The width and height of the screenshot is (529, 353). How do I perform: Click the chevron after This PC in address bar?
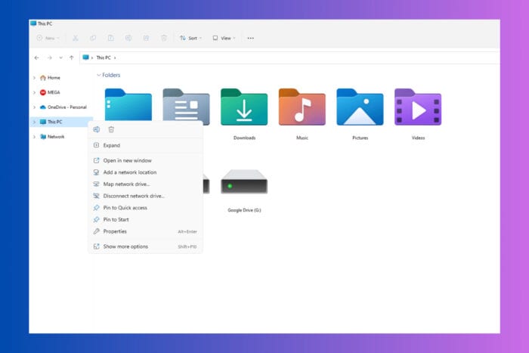click(115, 57)
